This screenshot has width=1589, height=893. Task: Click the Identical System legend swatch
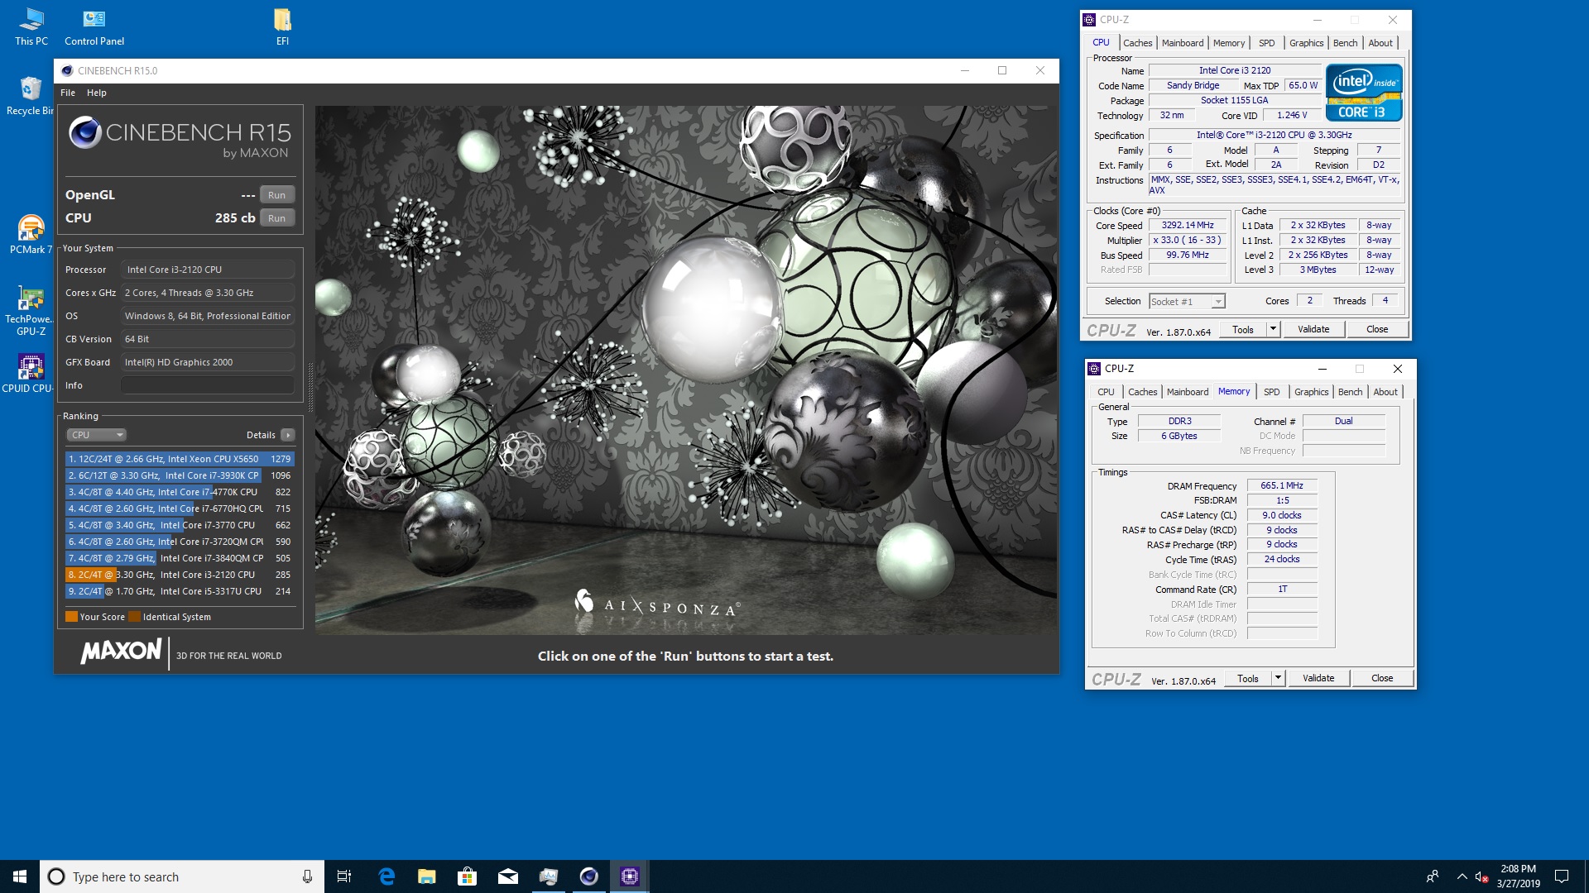[134, 617]
